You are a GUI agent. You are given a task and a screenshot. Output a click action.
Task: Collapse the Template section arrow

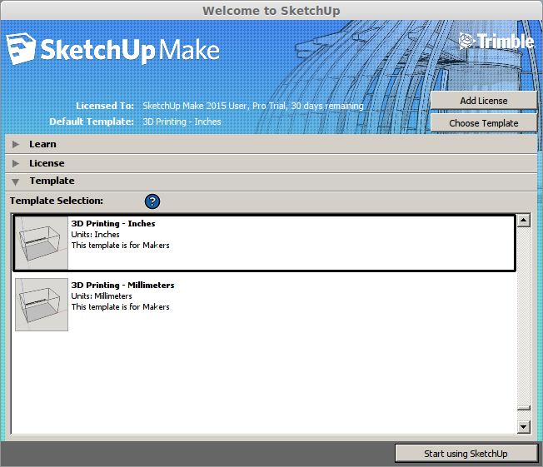pos(16,181)
